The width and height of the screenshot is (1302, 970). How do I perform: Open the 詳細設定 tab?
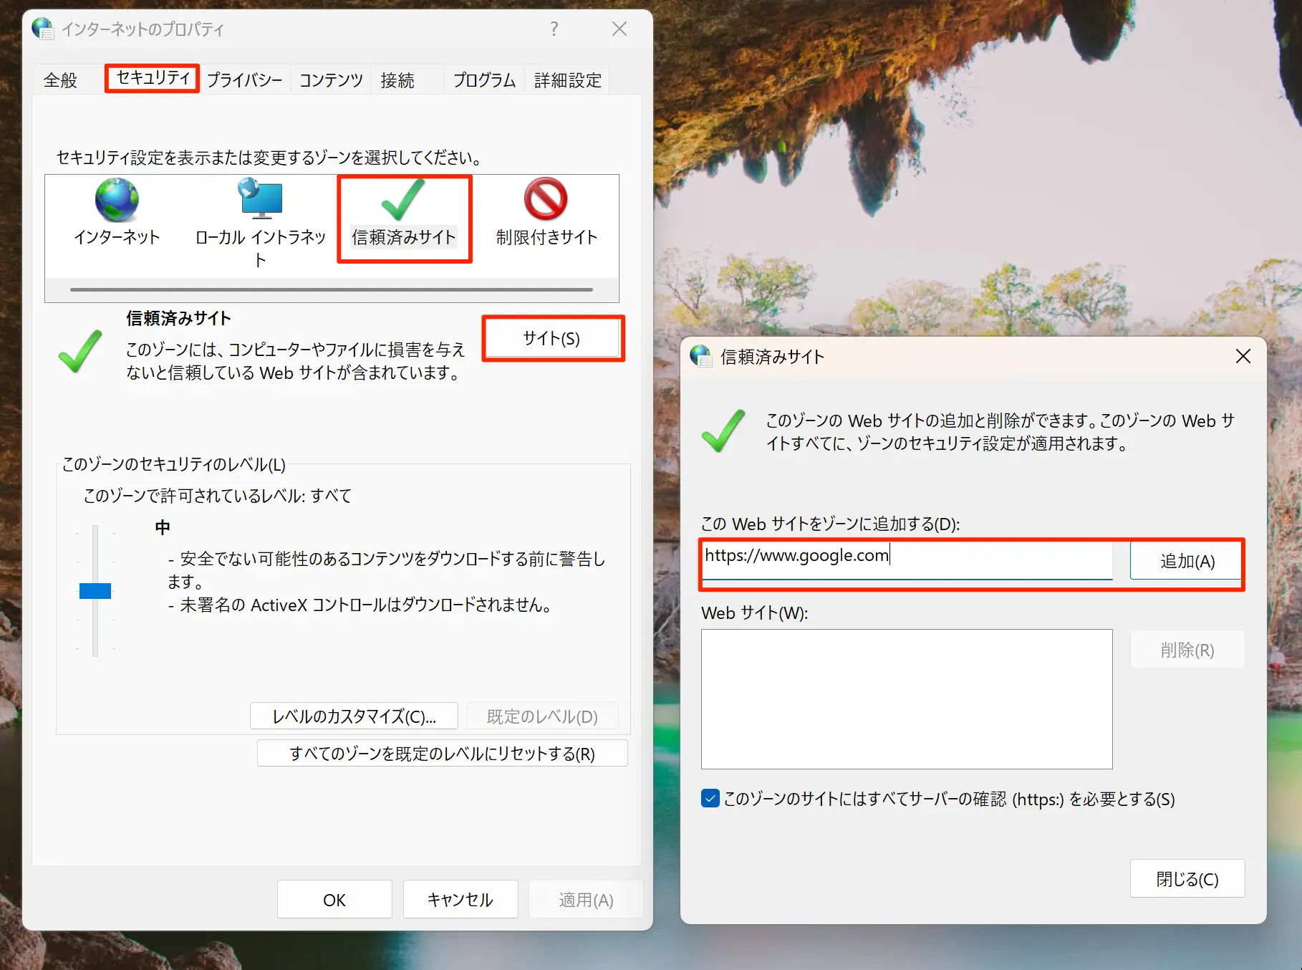point(567,80)
